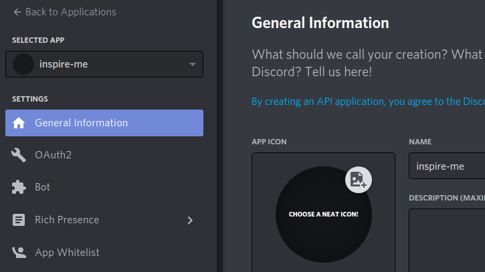Expand Rich Presence submenu chevron

point(190,221)
